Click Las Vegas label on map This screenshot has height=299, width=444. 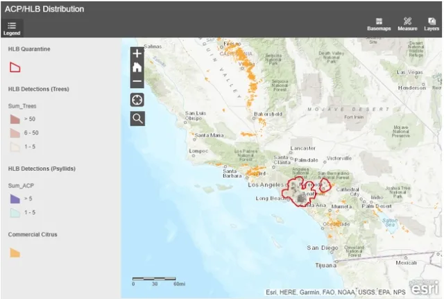[x=410, y=72]
